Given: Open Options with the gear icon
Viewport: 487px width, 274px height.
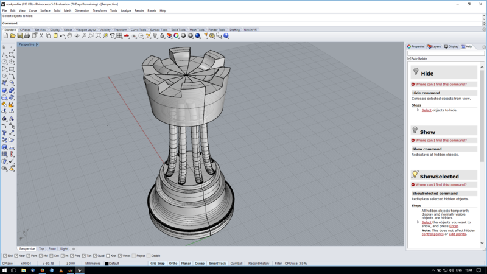Looking at the screenshot, I should coord(212,36).
